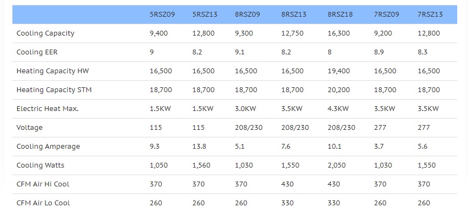
Task: Select the Voltage row label
Action: (x=30, y=128)
